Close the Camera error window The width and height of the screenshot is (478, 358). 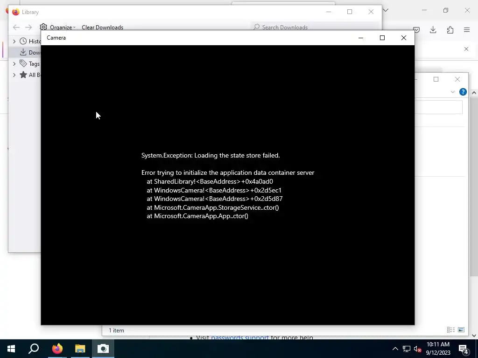[x=404, y=38]
